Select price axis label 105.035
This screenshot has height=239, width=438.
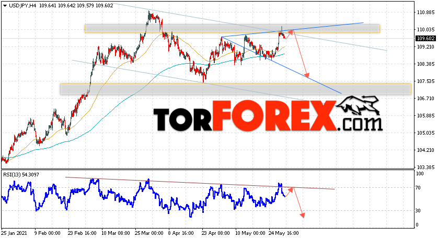(x=425, y=133)
